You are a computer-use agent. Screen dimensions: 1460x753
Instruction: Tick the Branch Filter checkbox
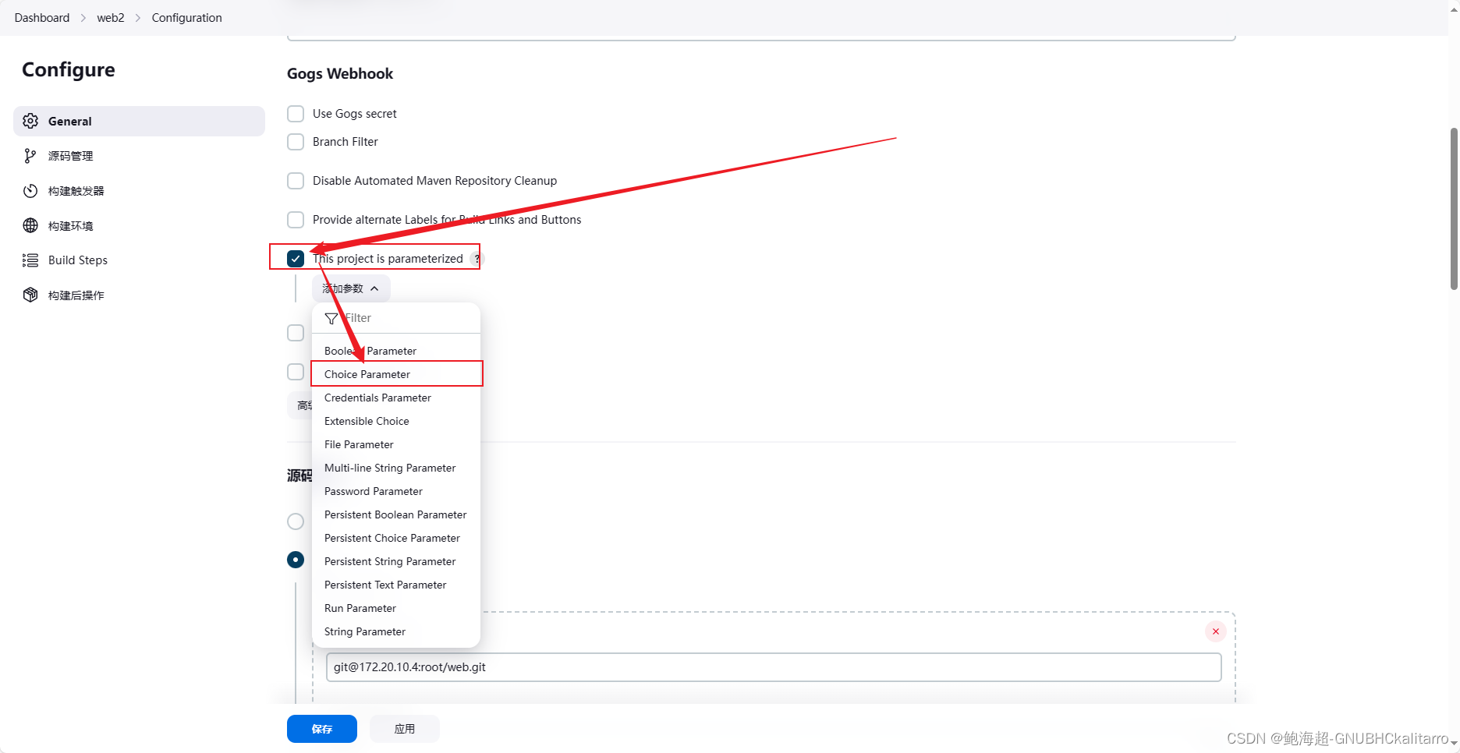[296, 142]
